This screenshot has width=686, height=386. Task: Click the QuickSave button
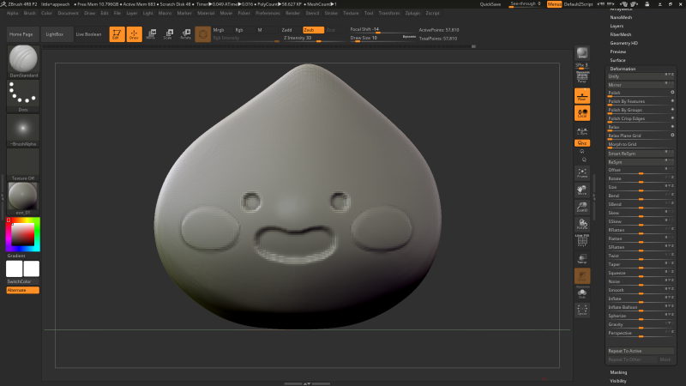[490, 4]
